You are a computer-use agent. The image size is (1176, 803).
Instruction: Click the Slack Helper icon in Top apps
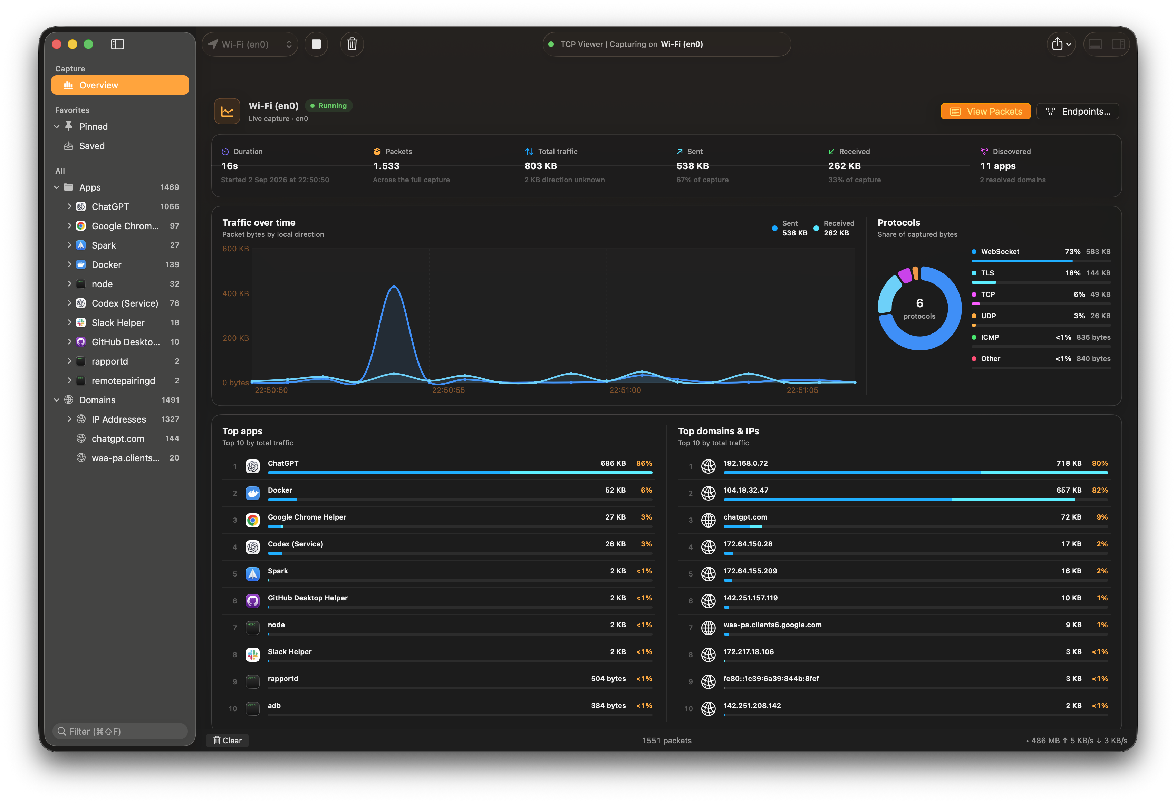pos(252,655)
